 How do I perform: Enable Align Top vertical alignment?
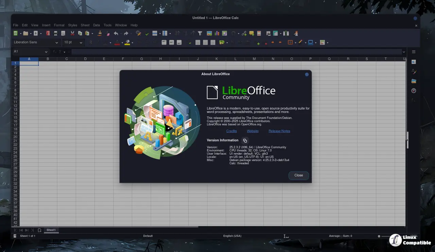click(164, 43)
